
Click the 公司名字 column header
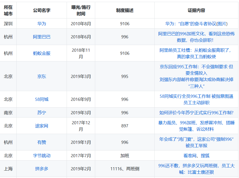(41, 10)
